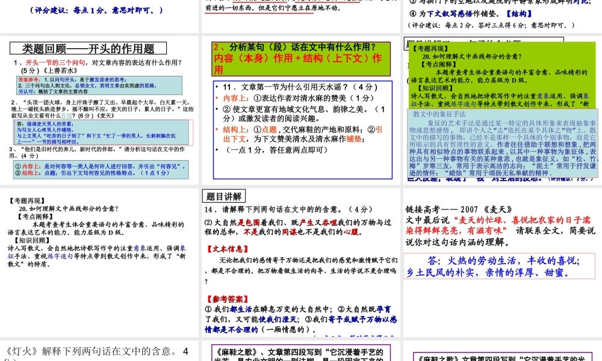Open the 链接高考——2007《麦天》 slide
Screen dimensions: 602x361
tap(502, 262)
